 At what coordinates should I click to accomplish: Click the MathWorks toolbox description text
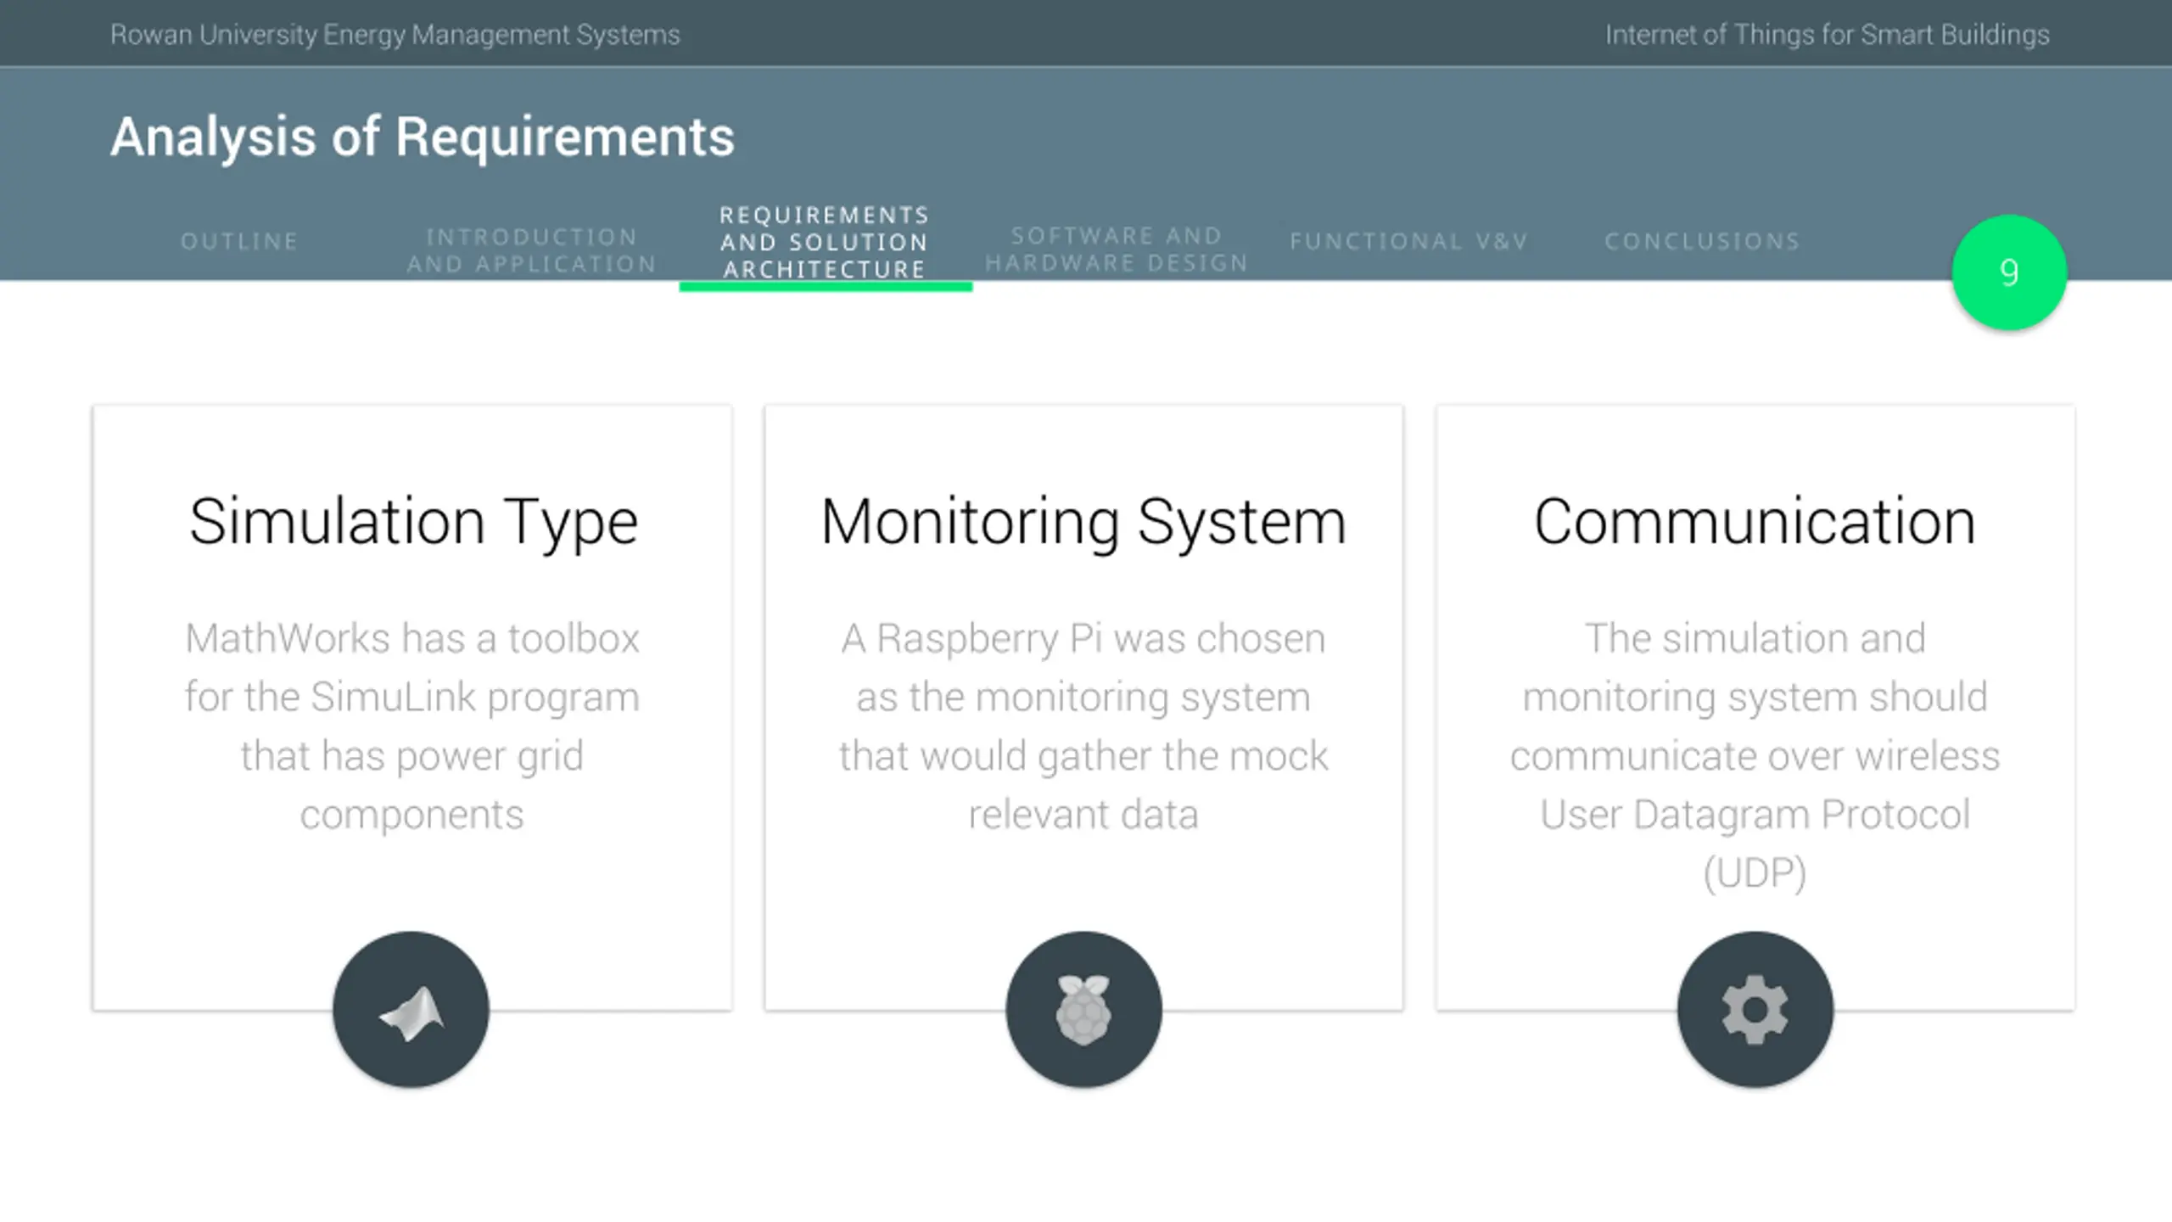(412, 726)
